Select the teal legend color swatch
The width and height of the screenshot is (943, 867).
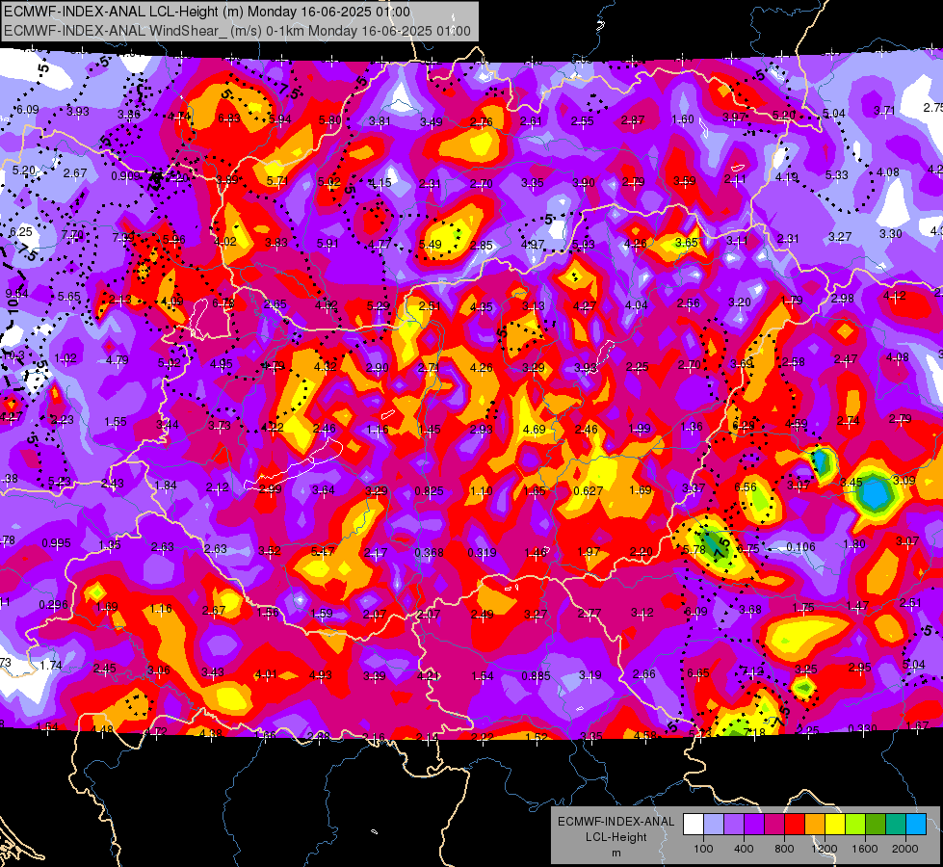click(896, 825)
